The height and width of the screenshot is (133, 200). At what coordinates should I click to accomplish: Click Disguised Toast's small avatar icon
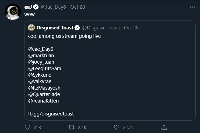[31, 28]
